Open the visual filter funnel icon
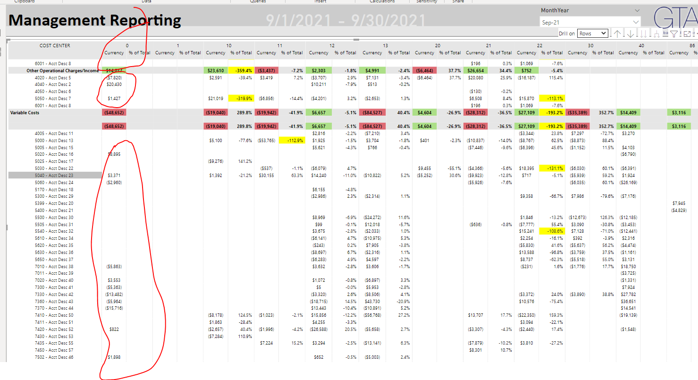The width and height of the screenshot is (698, 380). [674, 34]
